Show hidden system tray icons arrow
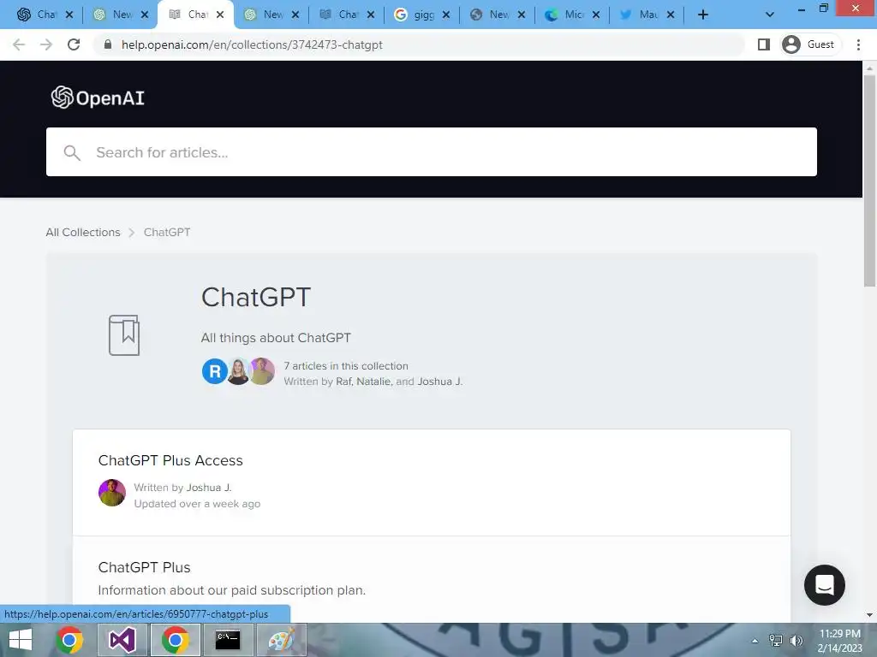This screenshot has height=657, width=877. pyautogui.click(x=755, y=641)
